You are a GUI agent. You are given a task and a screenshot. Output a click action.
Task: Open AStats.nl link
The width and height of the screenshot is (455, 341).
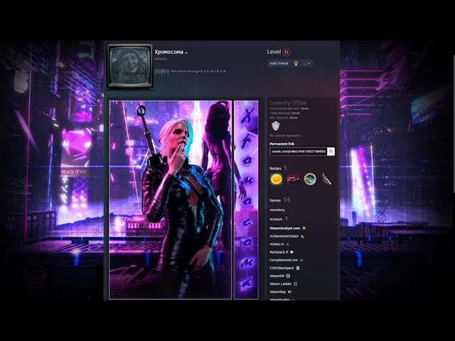[x=277, y=244]
